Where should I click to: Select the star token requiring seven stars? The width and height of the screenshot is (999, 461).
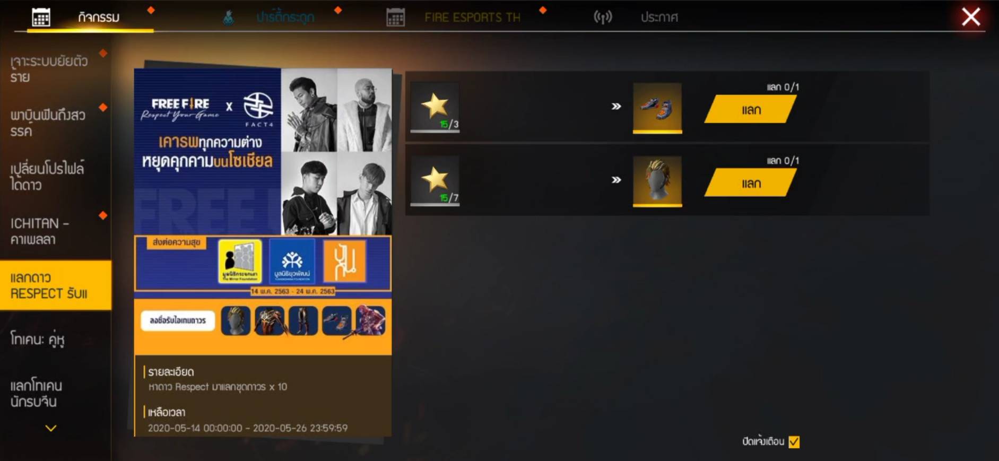pyautogui.click(x=435, y=180)
